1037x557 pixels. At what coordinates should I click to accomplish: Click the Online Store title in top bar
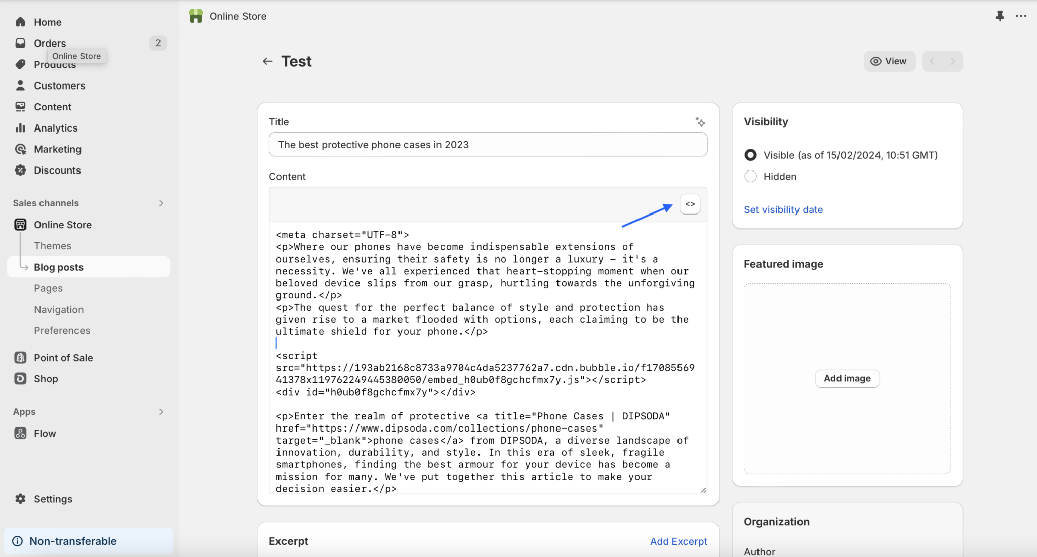tap(238, 16)
